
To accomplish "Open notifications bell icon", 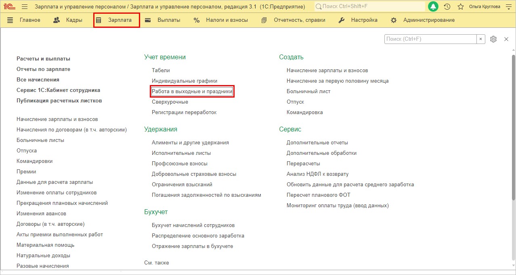I will pyautogui.click(x=433, y=6).
